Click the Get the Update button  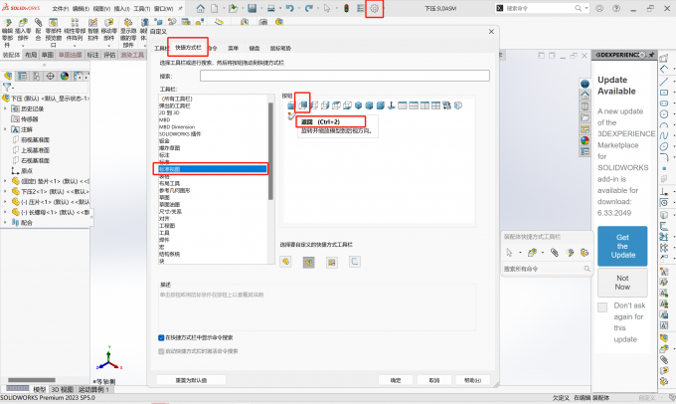[x=622, y=246]
